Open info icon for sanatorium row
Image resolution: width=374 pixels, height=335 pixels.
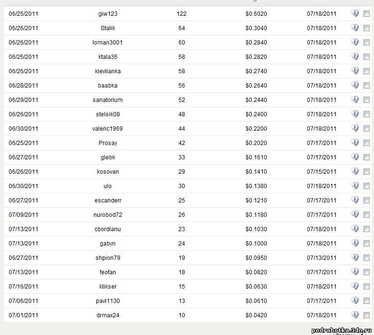[x=355, y=99]
